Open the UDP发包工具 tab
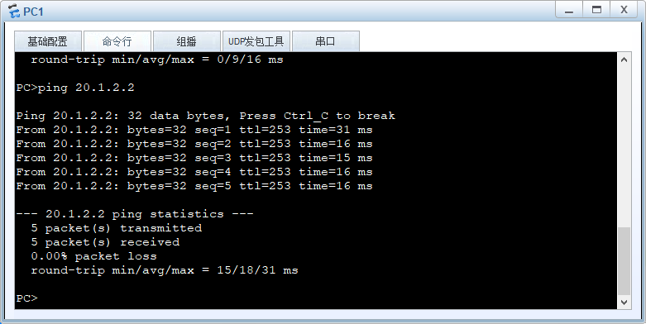646x324 pixels. tap(256, 41)
